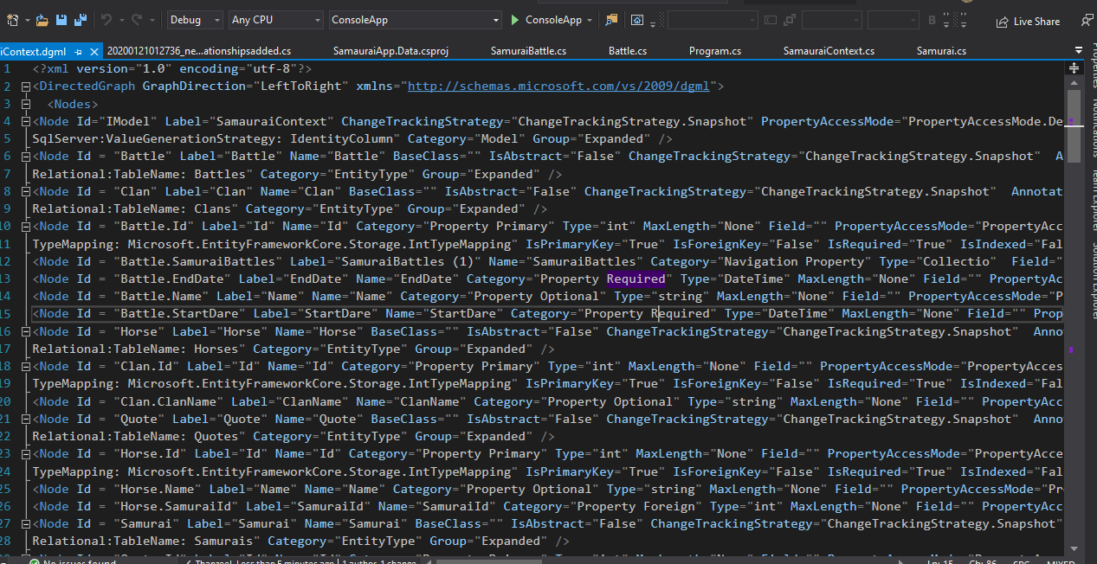The width and height of the screenshot is (1097, 564).
Task: Collapse the Battle node outline on line 6
Action: click(x=26, y=157)
